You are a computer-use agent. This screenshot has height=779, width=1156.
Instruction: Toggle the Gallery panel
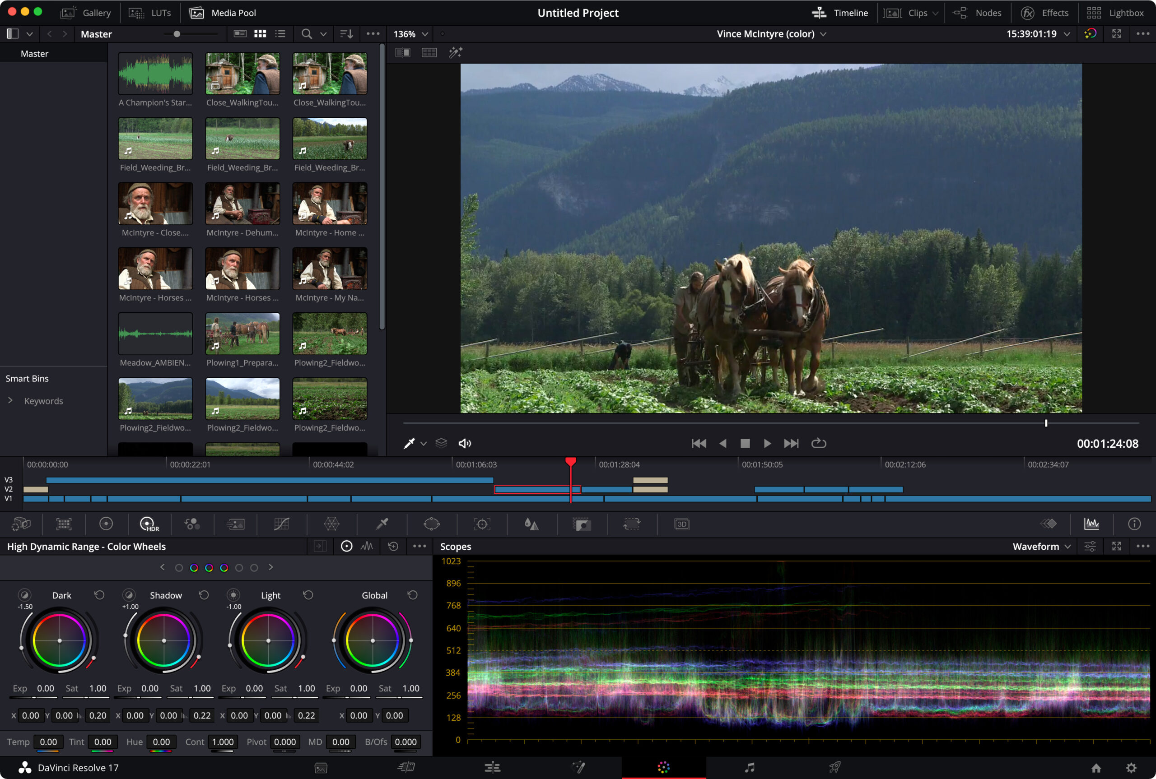85,13
